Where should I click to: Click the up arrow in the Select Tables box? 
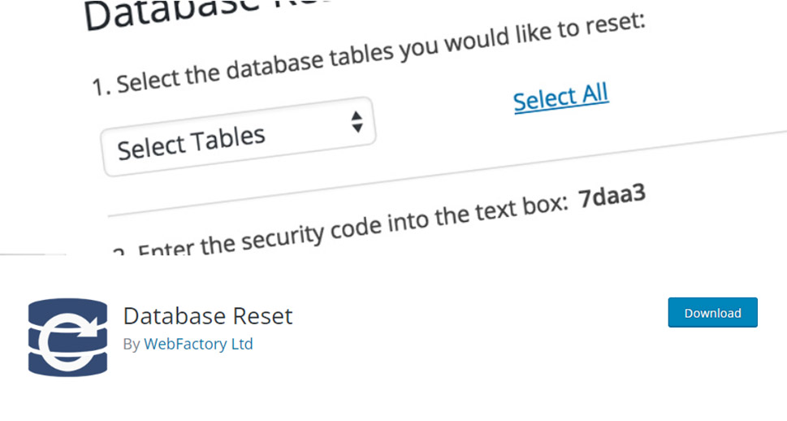coord(357,116)
